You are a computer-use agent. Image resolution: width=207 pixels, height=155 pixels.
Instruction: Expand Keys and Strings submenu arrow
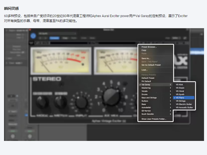[170, 98]
